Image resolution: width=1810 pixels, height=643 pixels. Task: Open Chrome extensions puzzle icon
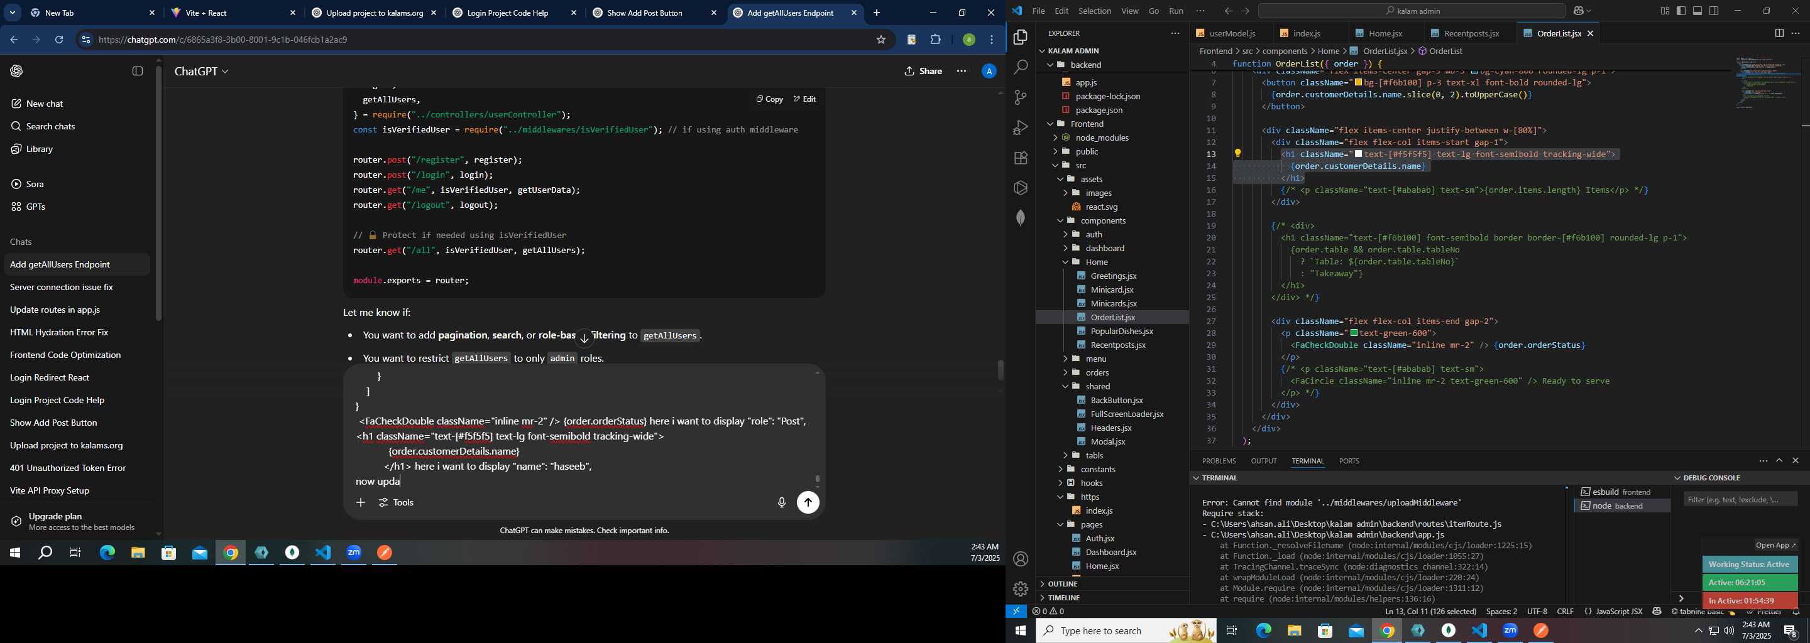click(935, 40)
